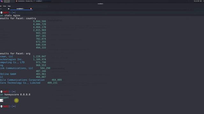Click the value 2,015,969
The image size is (204, 114).
40,30
